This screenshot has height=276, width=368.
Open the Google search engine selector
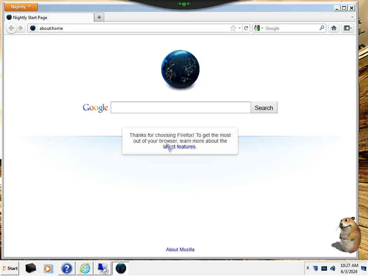pos(258,28)
